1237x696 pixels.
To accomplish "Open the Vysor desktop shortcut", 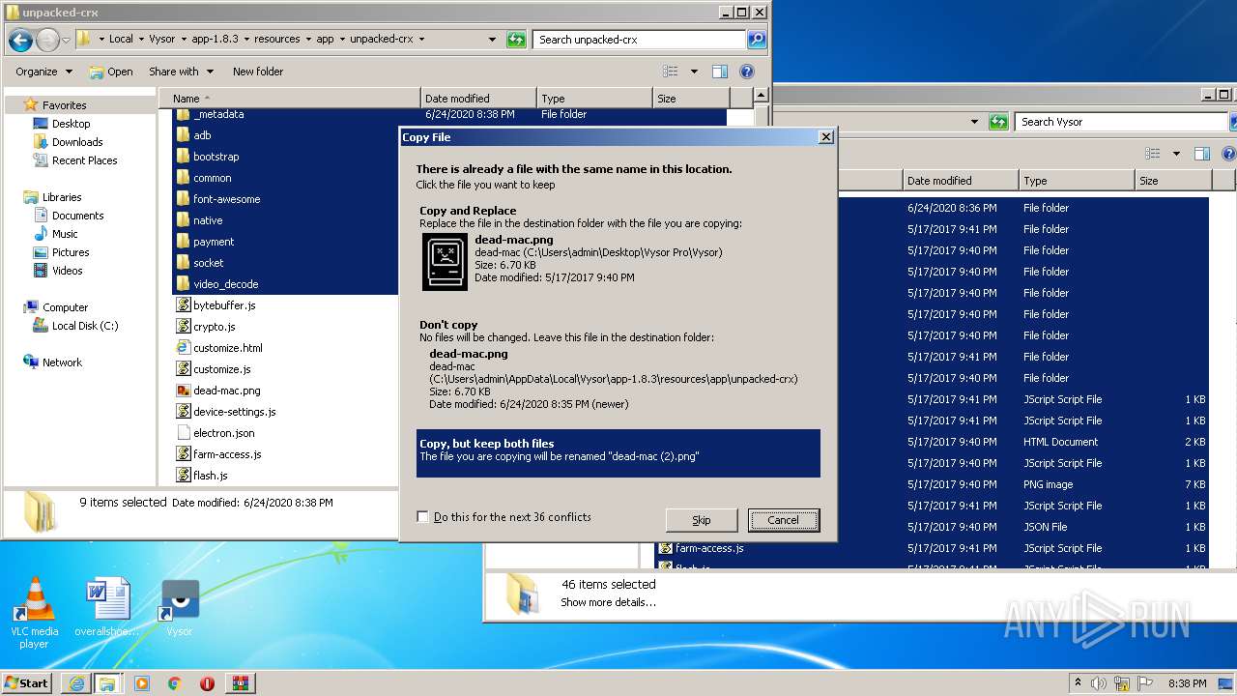I will [180, 609].
